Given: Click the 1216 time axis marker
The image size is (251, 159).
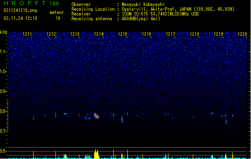Looking at the screenshot, I should click(x=146, y=34).
